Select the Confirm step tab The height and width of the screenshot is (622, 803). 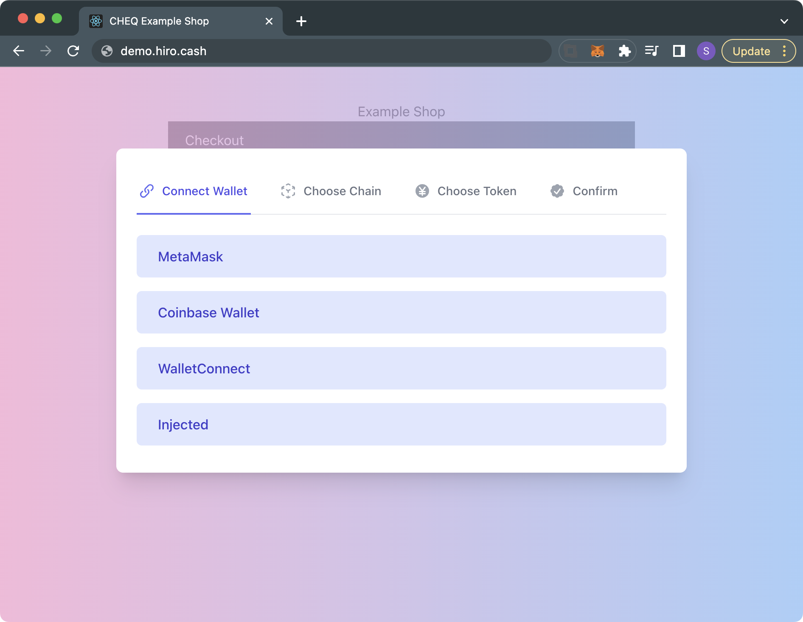(x=584, y=191)
